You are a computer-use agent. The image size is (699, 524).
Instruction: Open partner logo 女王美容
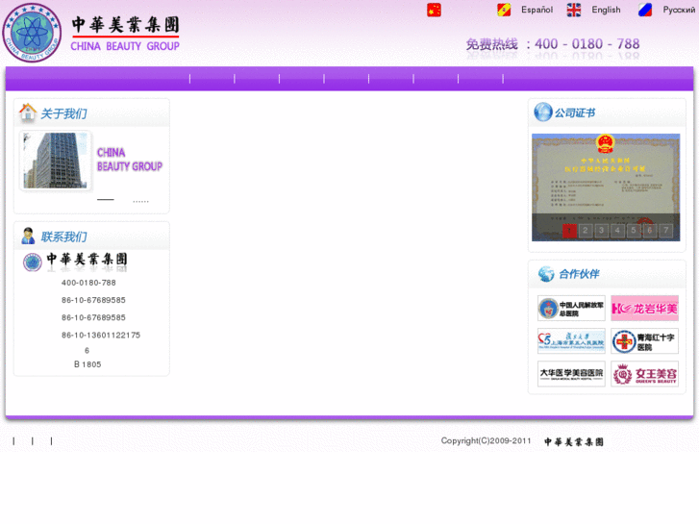tap(644, 374)
